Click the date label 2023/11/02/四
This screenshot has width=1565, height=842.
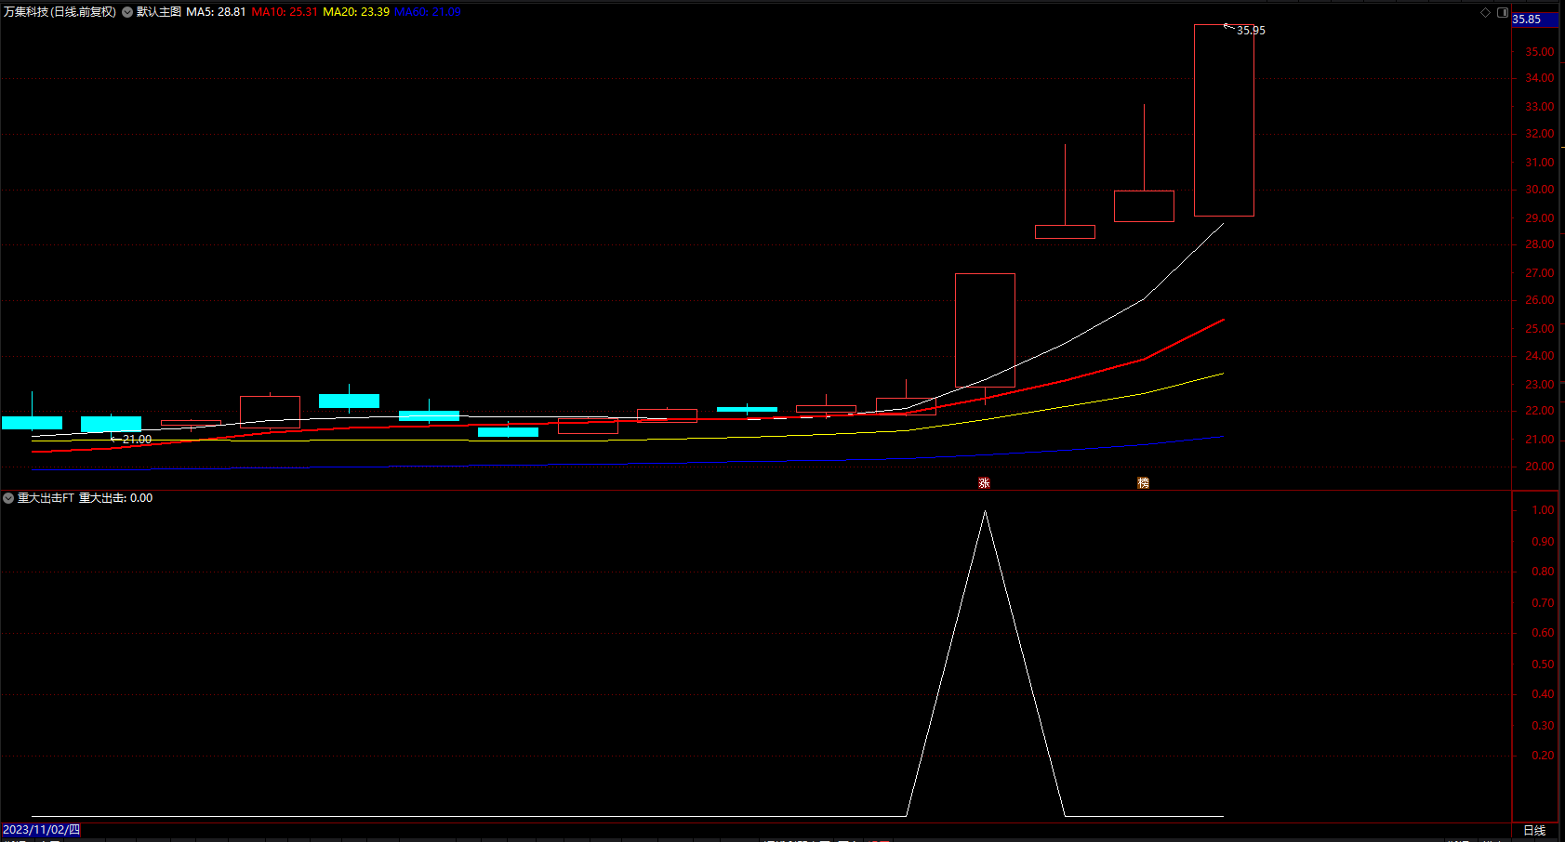point(42,830)
